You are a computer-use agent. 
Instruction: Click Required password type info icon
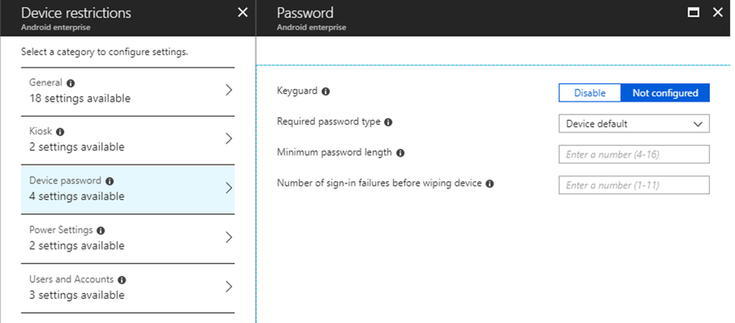(x=388, y=122)
